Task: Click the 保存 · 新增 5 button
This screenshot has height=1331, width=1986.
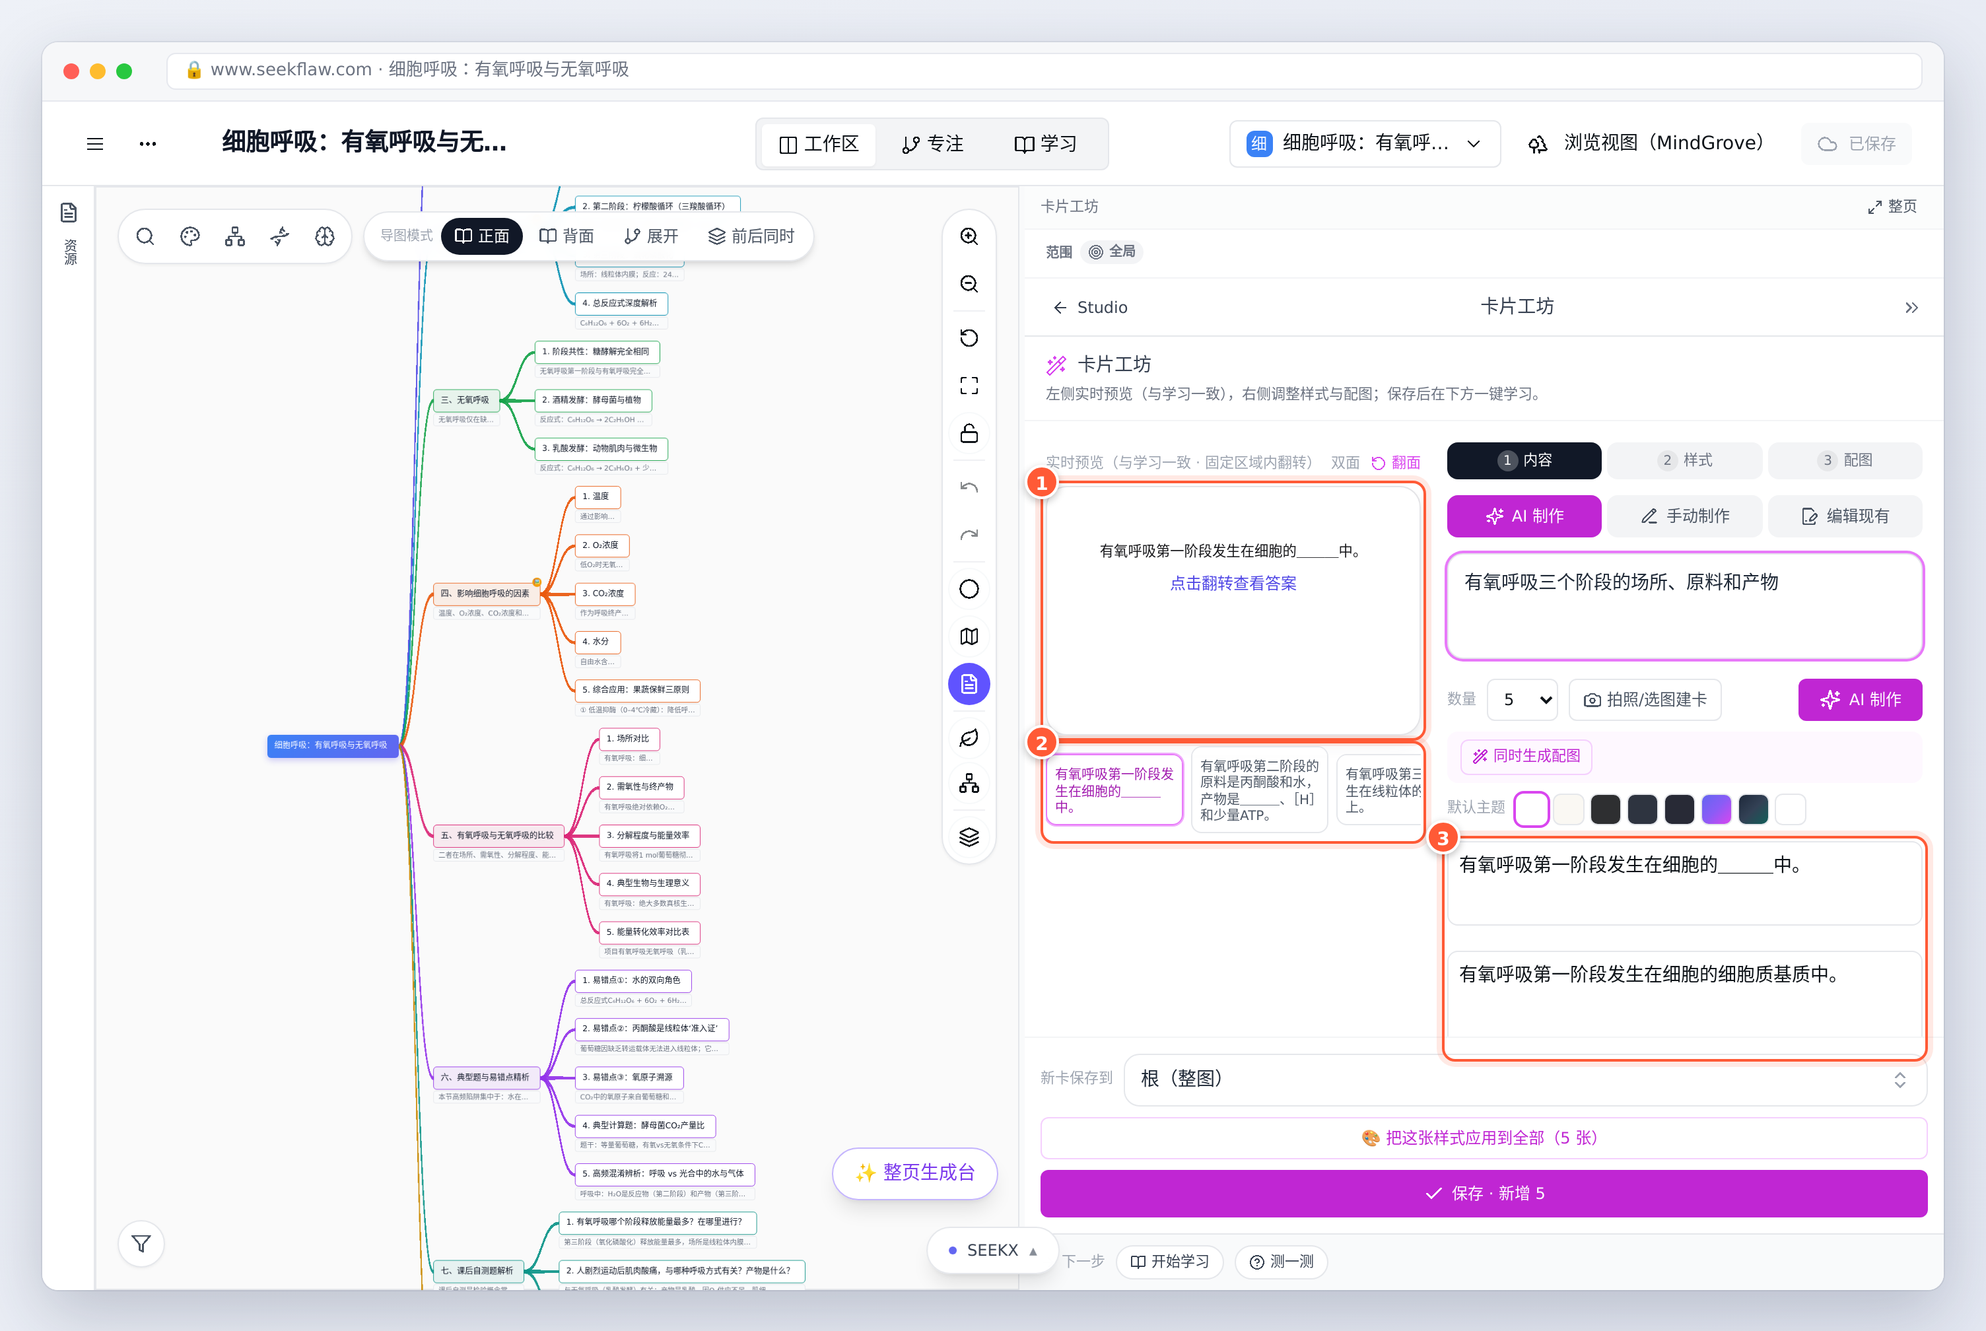Action: click(1484, 1194)
